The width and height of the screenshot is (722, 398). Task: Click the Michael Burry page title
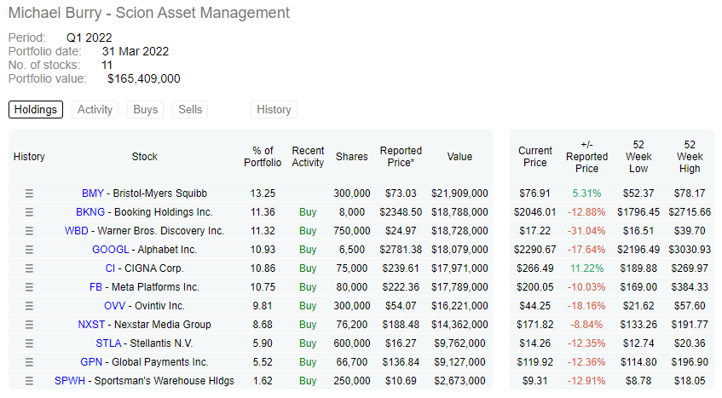[148, 13]
